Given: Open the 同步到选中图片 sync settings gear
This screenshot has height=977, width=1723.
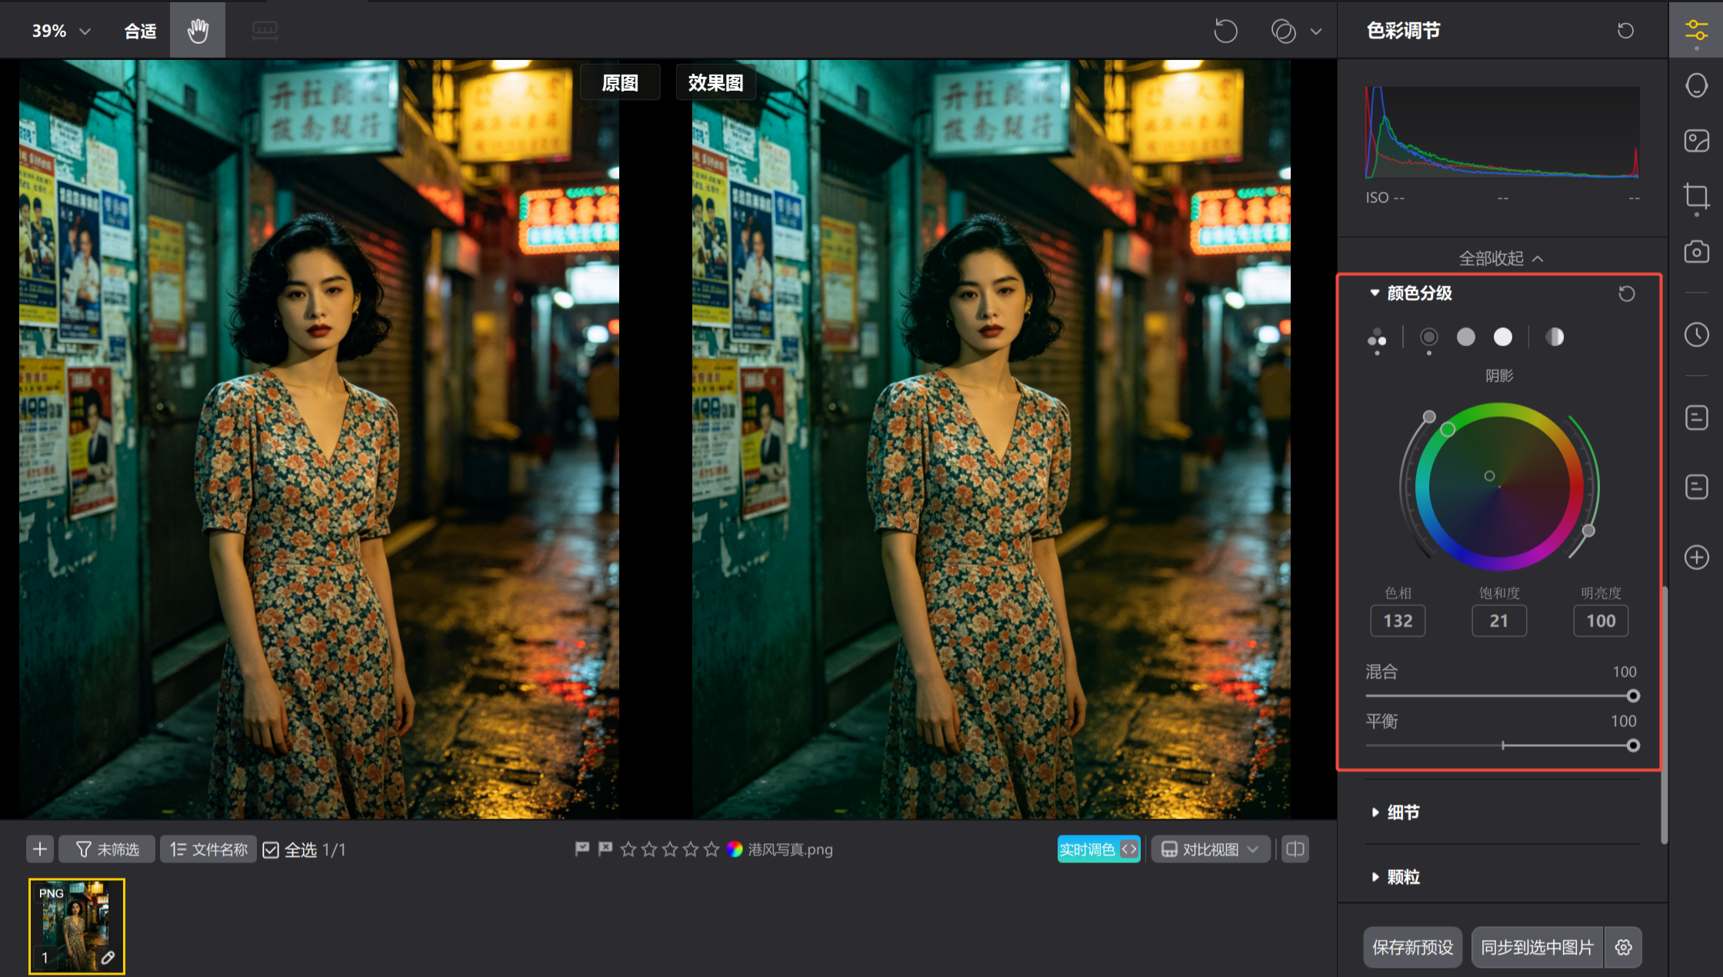Looking at the screenshot, I should 1623,947.
